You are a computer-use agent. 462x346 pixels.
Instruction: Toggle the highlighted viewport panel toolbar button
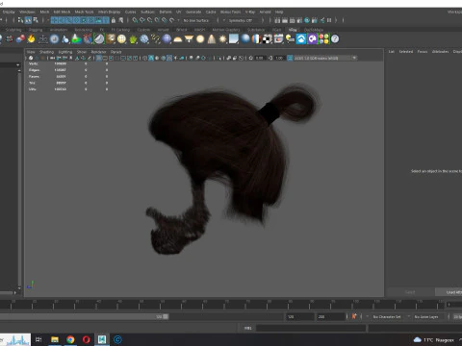coord(99,58)
